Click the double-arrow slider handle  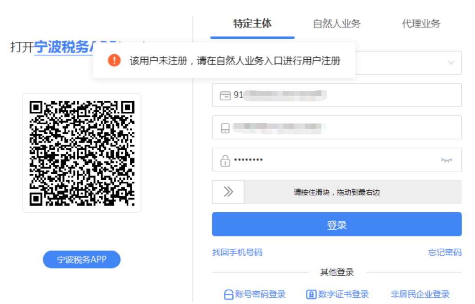[228, 192]
